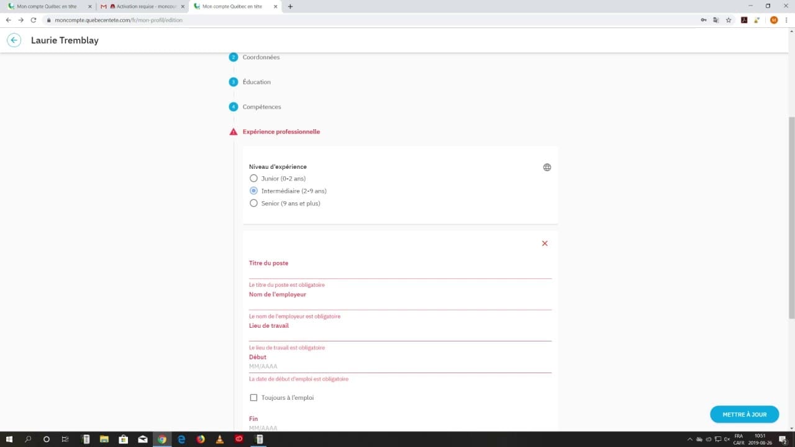
Task: Click the Début date field
Action: click(400, 366)
